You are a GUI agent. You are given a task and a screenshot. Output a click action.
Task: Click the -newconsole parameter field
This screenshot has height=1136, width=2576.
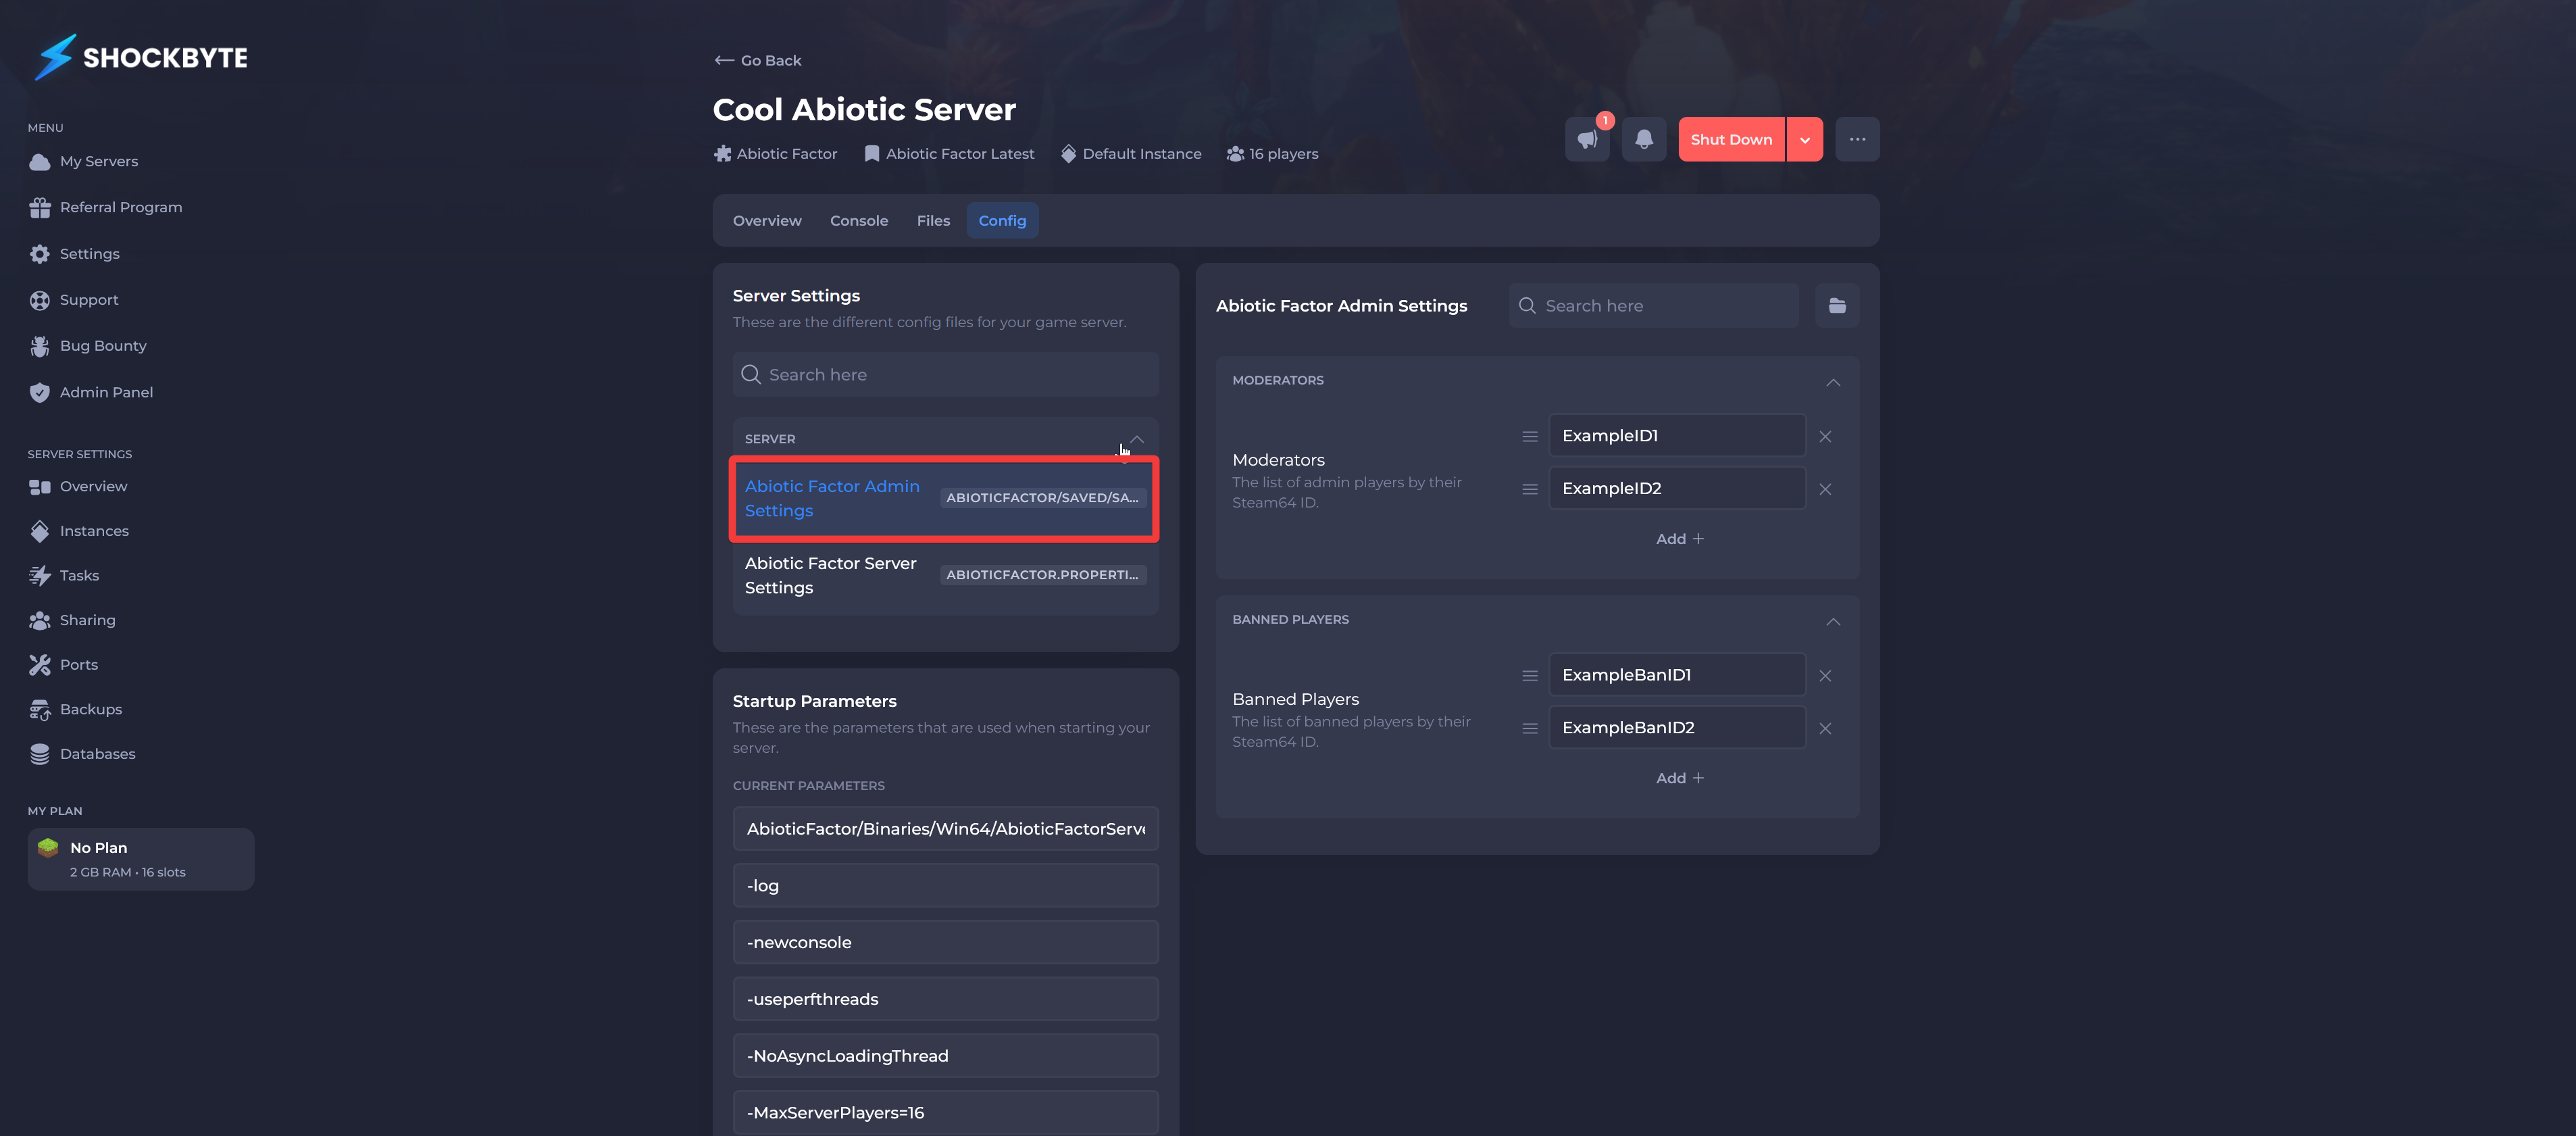pos(945,942)
